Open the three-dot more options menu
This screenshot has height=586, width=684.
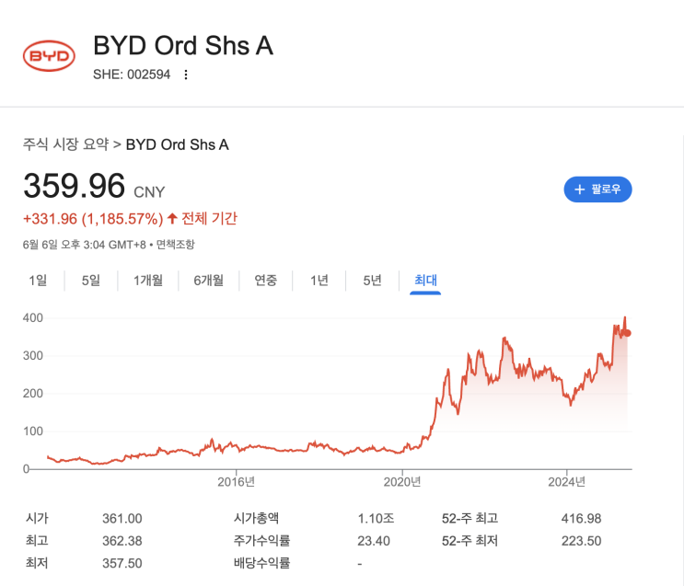186,75
